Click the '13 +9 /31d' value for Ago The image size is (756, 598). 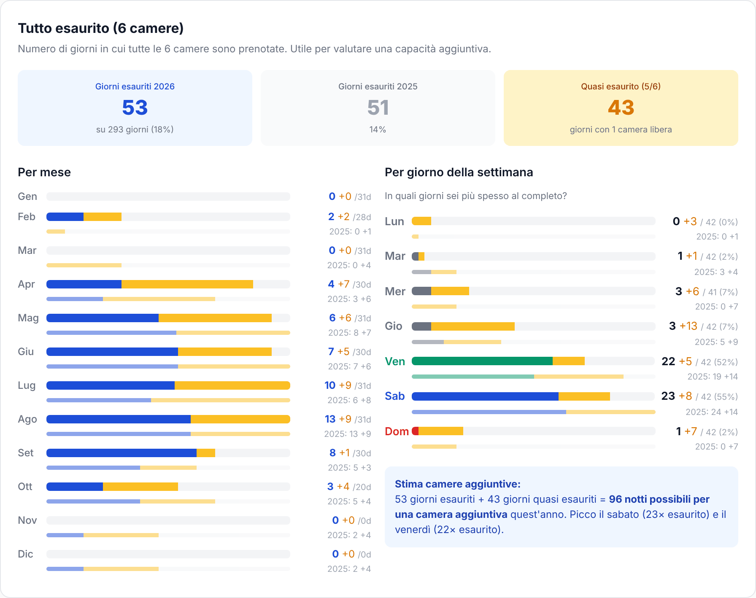348,419
